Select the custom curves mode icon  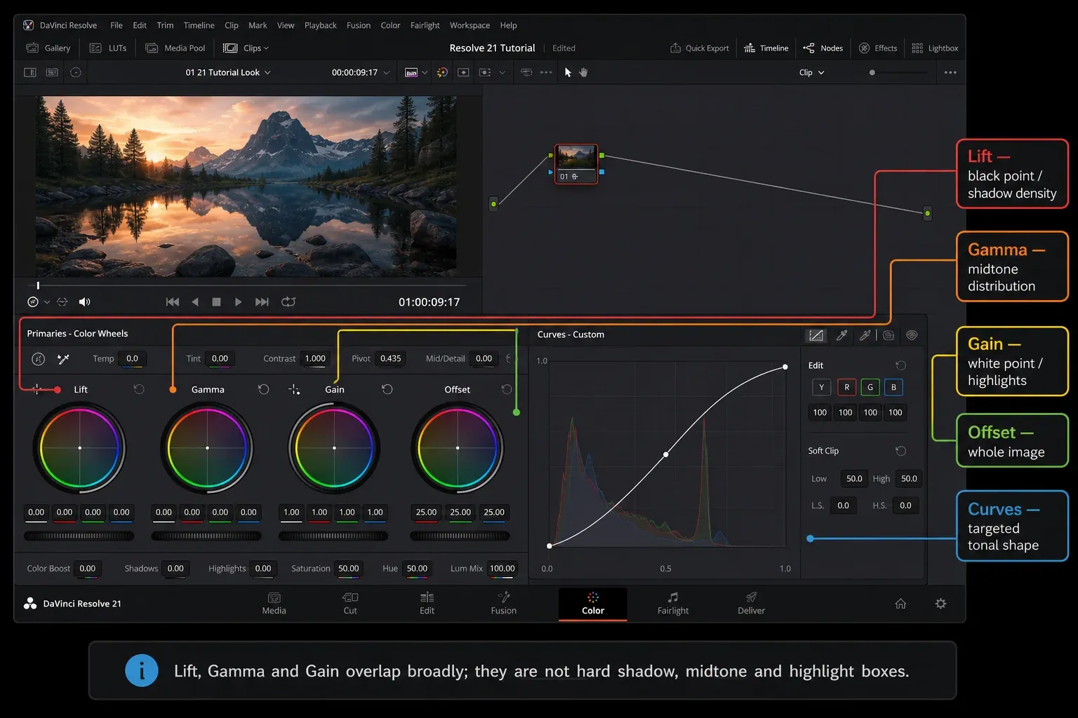click(816, 335)
